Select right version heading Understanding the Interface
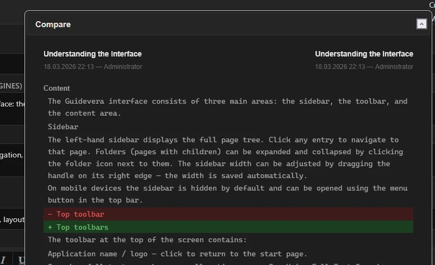Viewport: 435px width, 265px height. (364, 54)
